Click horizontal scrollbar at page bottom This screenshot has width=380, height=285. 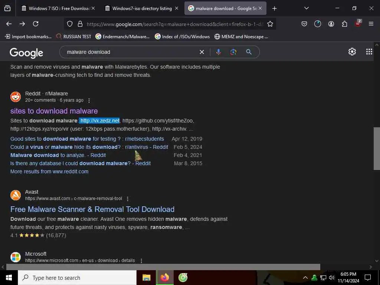tap(163, 267)
